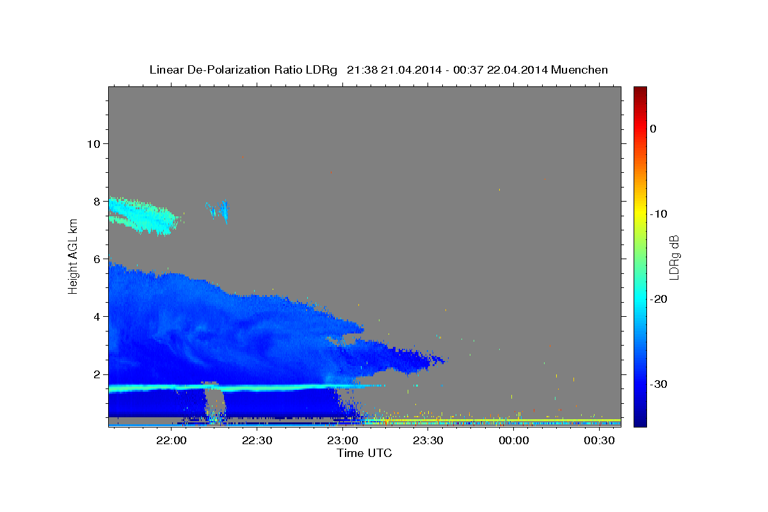
Task: Click the 22:00 time axis tick label
Action: pyautogui.click(x=172, y=440)
